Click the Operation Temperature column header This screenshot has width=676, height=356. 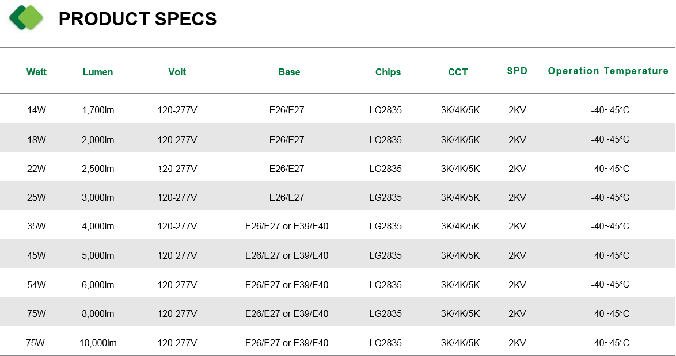point(608,71)
